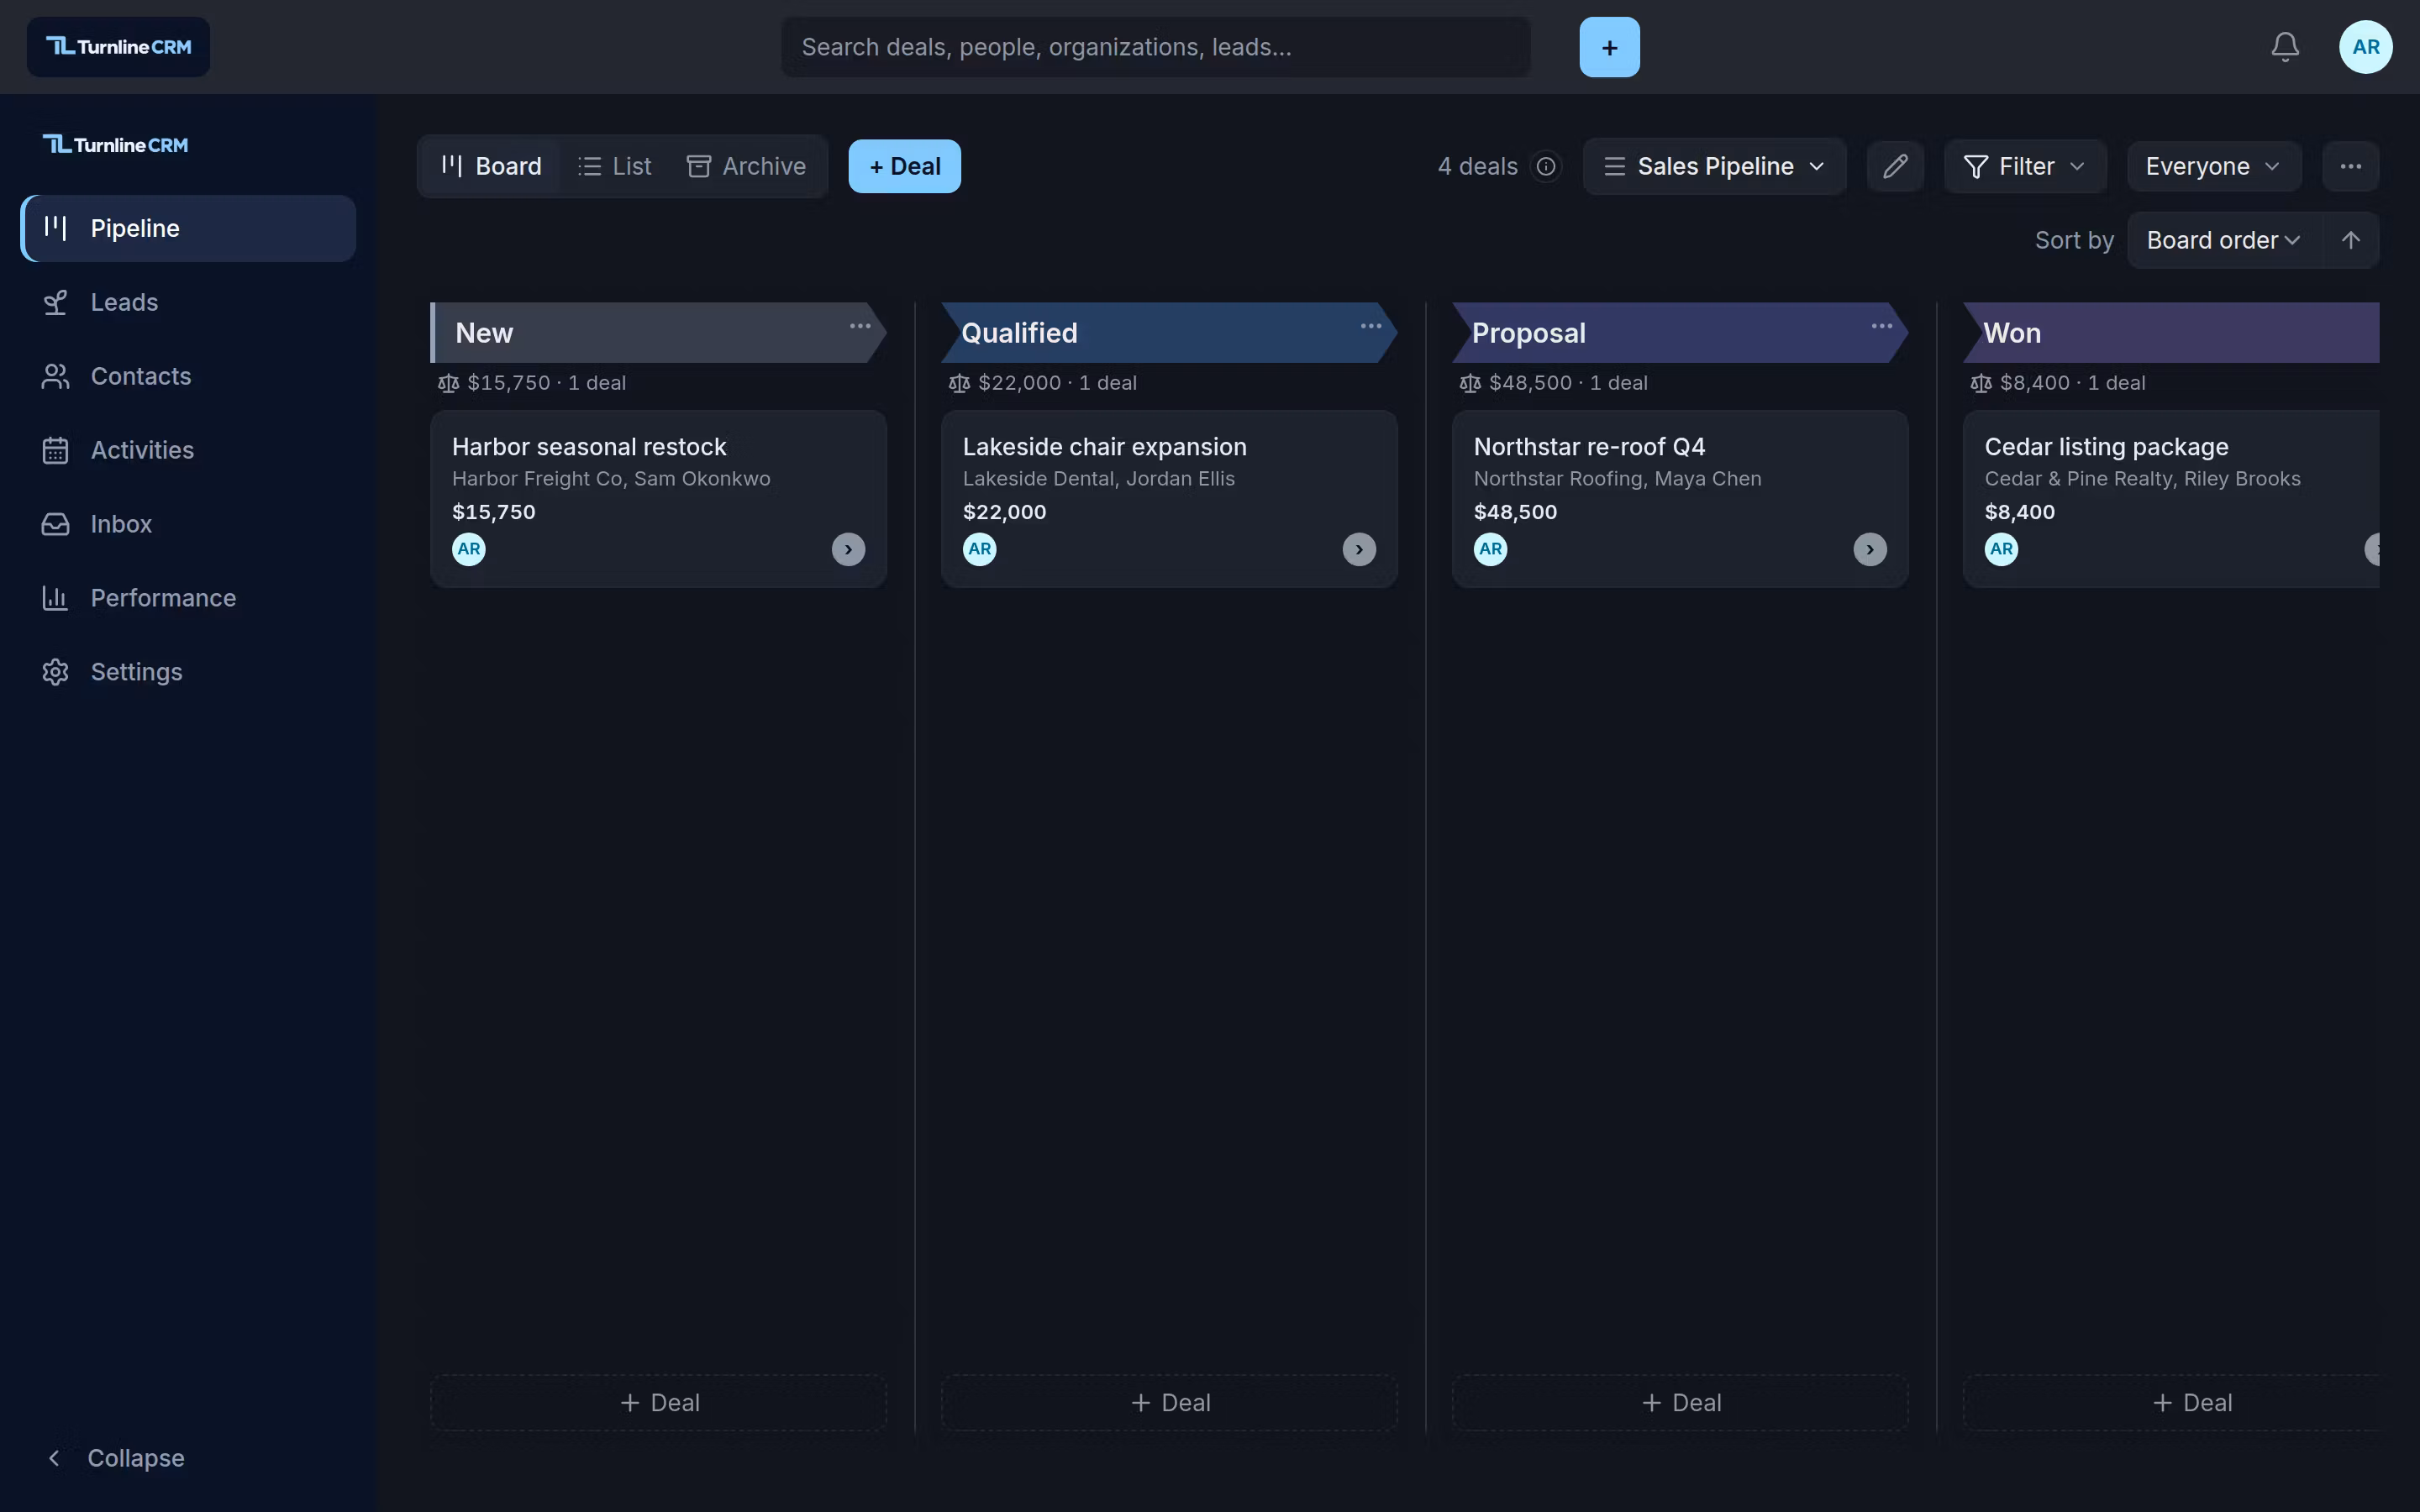Open Inbox in sidebar
The image size is (2420, 1512).
188,524
